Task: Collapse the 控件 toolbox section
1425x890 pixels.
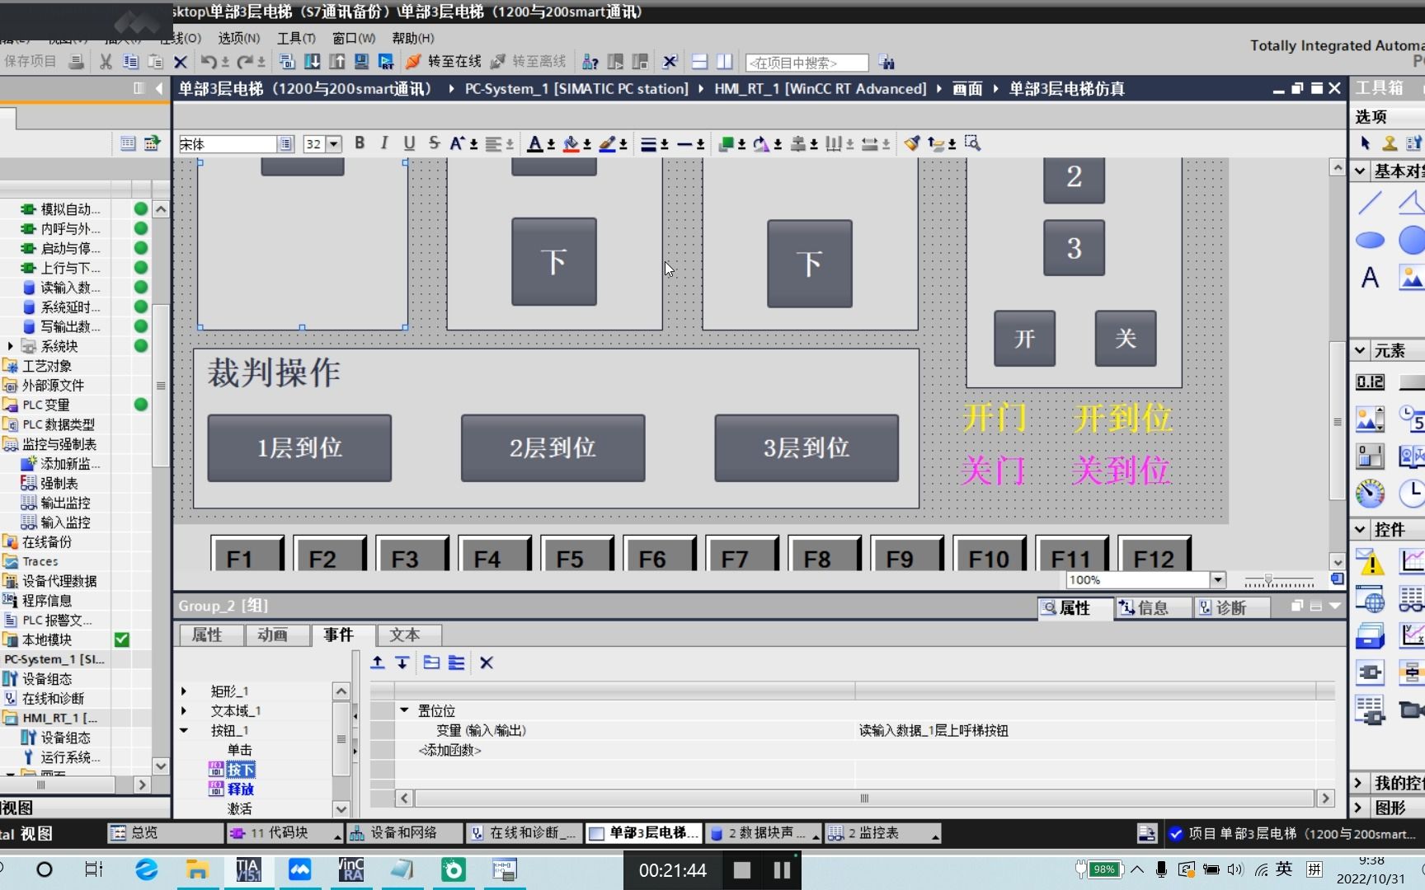Action: coord(1361,530)
